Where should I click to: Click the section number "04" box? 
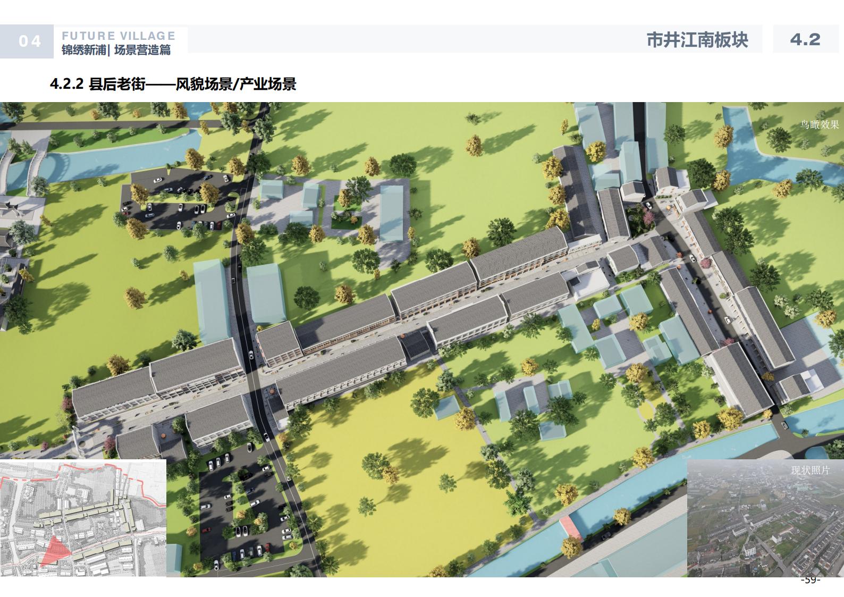point(27,41)
